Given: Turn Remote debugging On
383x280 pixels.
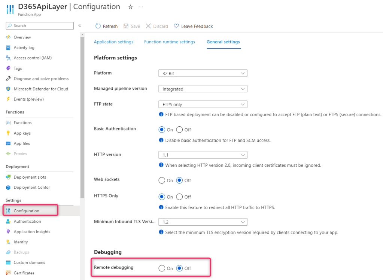Looking at the screenshot, I should tap(162, 268).
